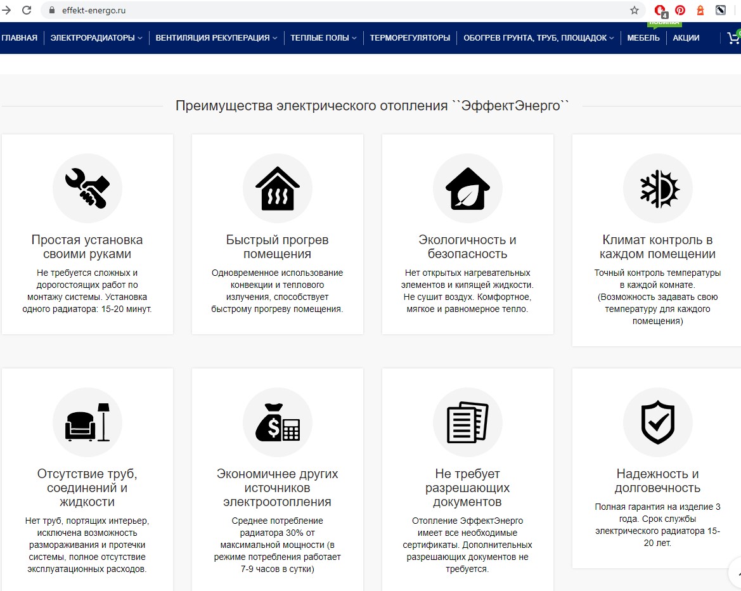Viewport: 741px width, 591px height.
Task: Click the 'Одновременное использование конвекции' description
Action: pyautogui.click(x=278, y=291)
